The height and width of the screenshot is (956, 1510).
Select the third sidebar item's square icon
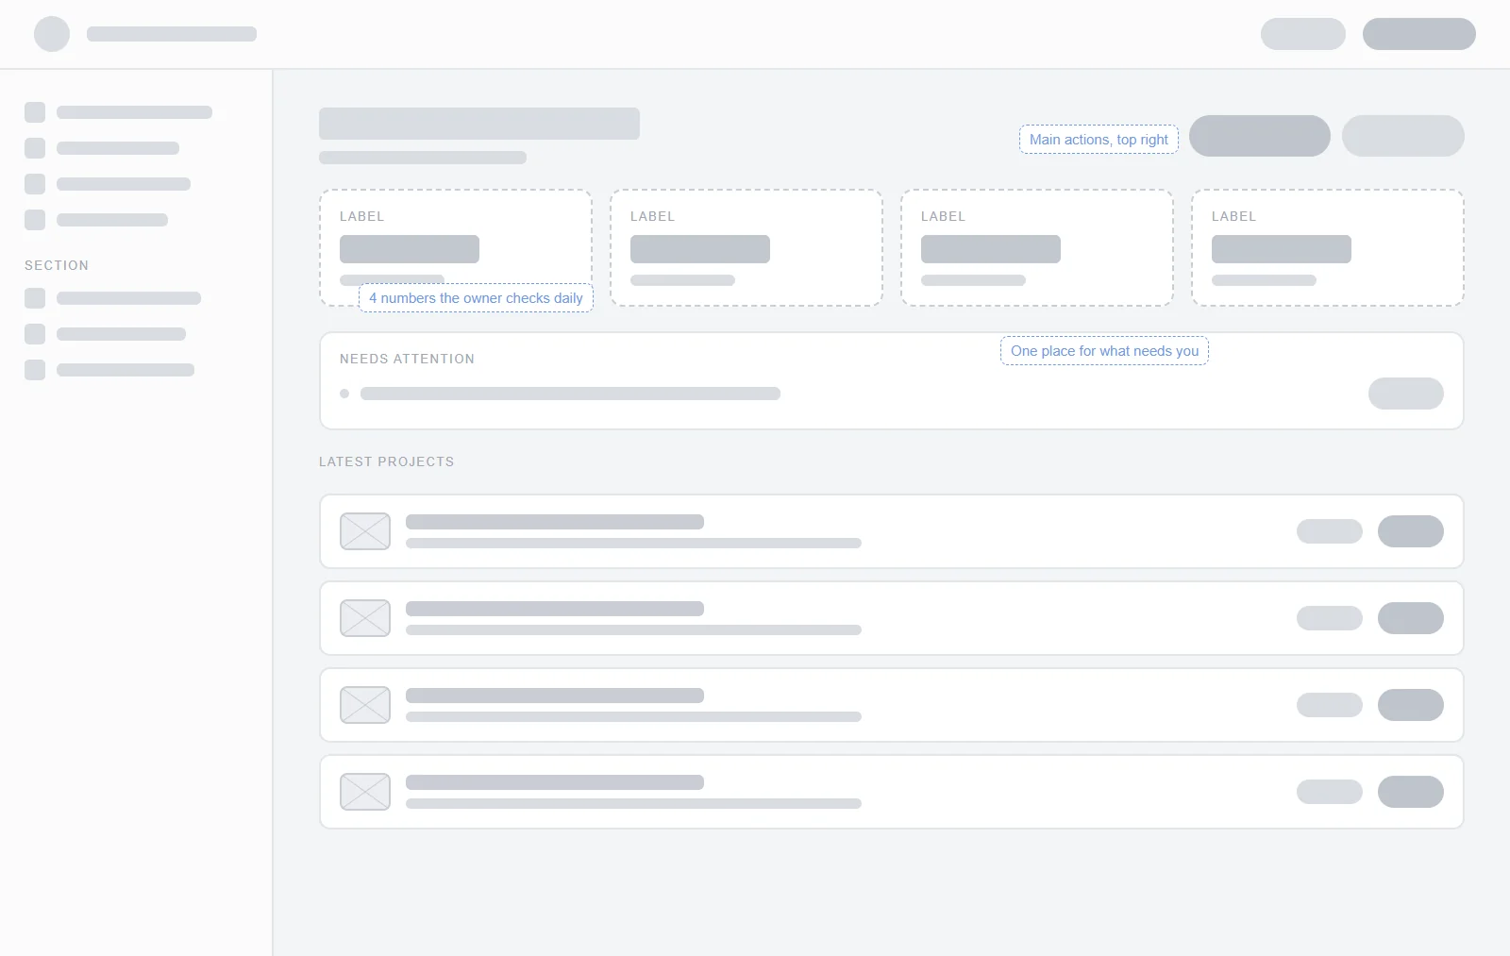coord(35,184)
